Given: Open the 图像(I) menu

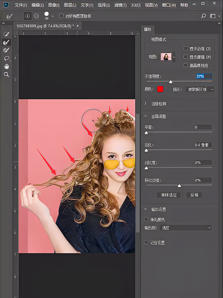Looking at the screenshot, I should coord(54,5).
